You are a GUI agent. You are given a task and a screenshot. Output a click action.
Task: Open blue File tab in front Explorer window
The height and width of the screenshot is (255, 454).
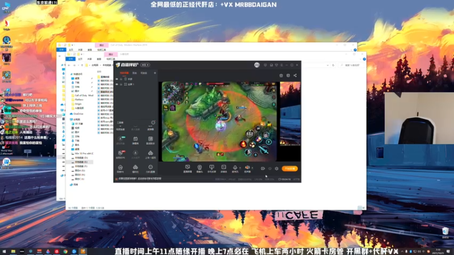click(x=70, y=59)
